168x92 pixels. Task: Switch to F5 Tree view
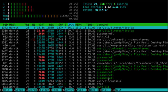(55, 90)
